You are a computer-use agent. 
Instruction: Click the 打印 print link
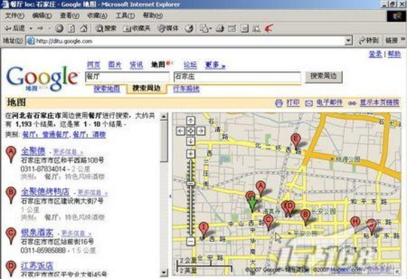pyautogui.click(x=293, y=103)
